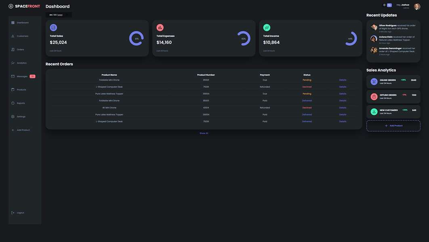Click the Total Expenses bar-chart icon
Viewport: 429px width, 242px height.
tap(160, 28)
